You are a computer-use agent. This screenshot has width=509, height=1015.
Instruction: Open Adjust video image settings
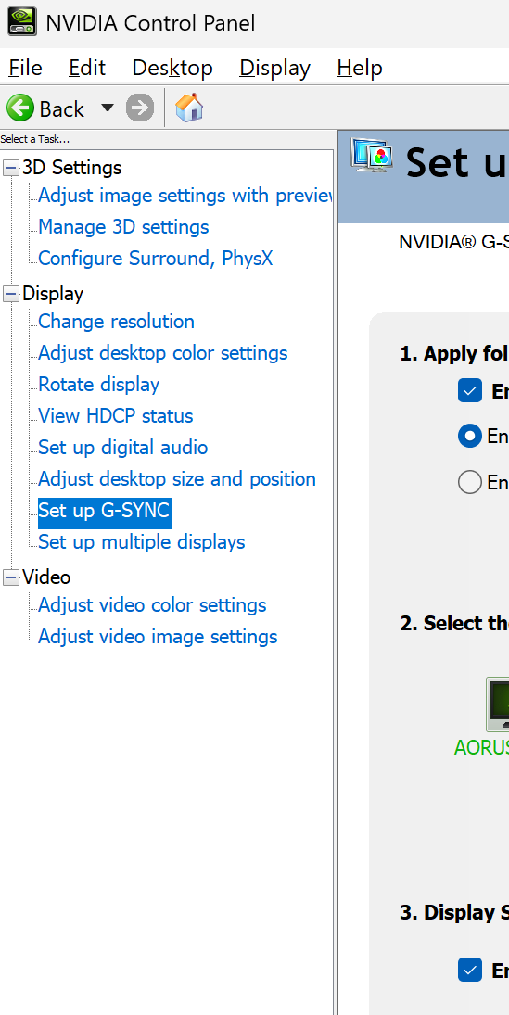(158, 637)
